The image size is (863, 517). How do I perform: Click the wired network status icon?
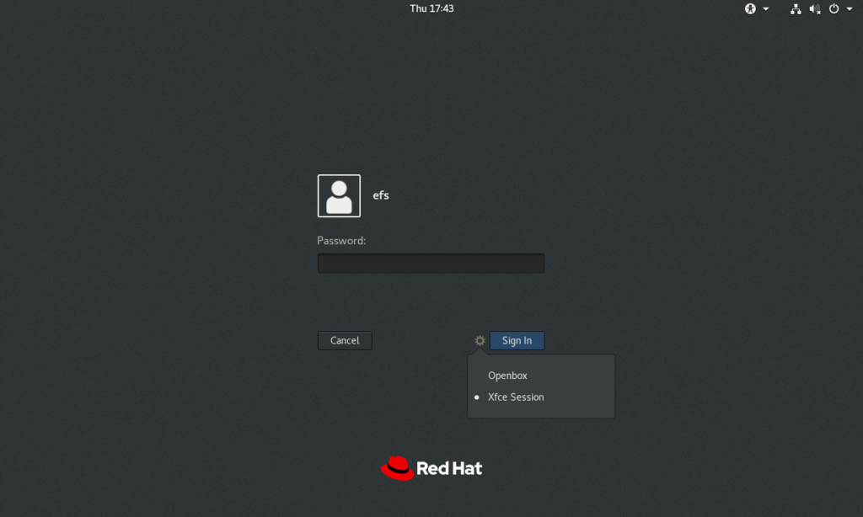coord(796,8)
